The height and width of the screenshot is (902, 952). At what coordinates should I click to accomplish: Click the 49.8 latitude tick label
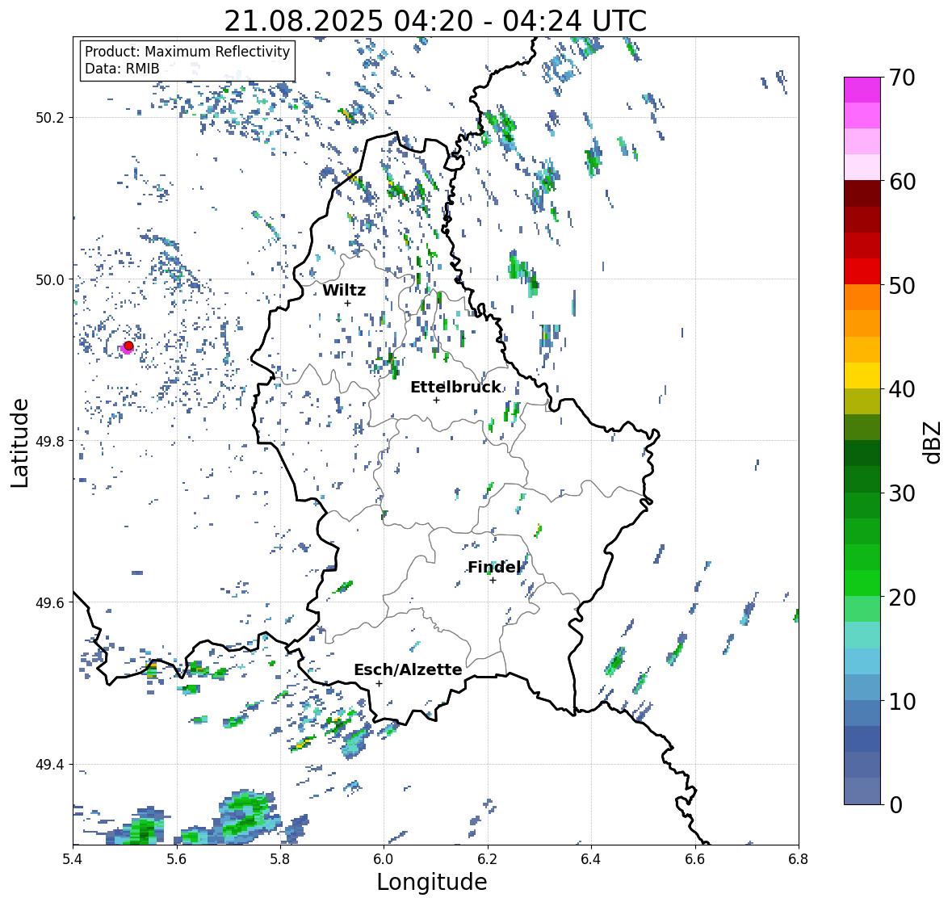point(50,441)
